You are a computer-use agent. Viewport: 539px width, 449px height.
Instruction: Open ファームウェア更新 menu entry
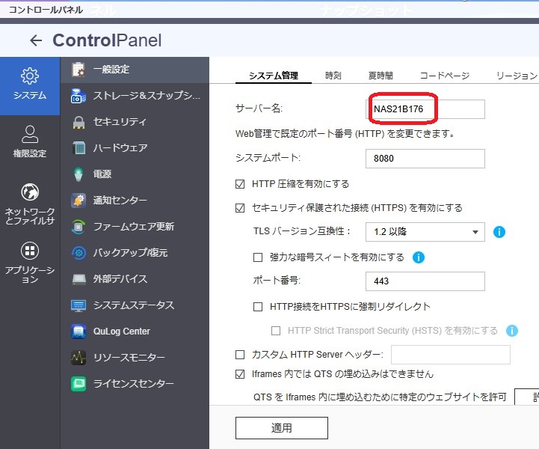click(x=135, y=227)
